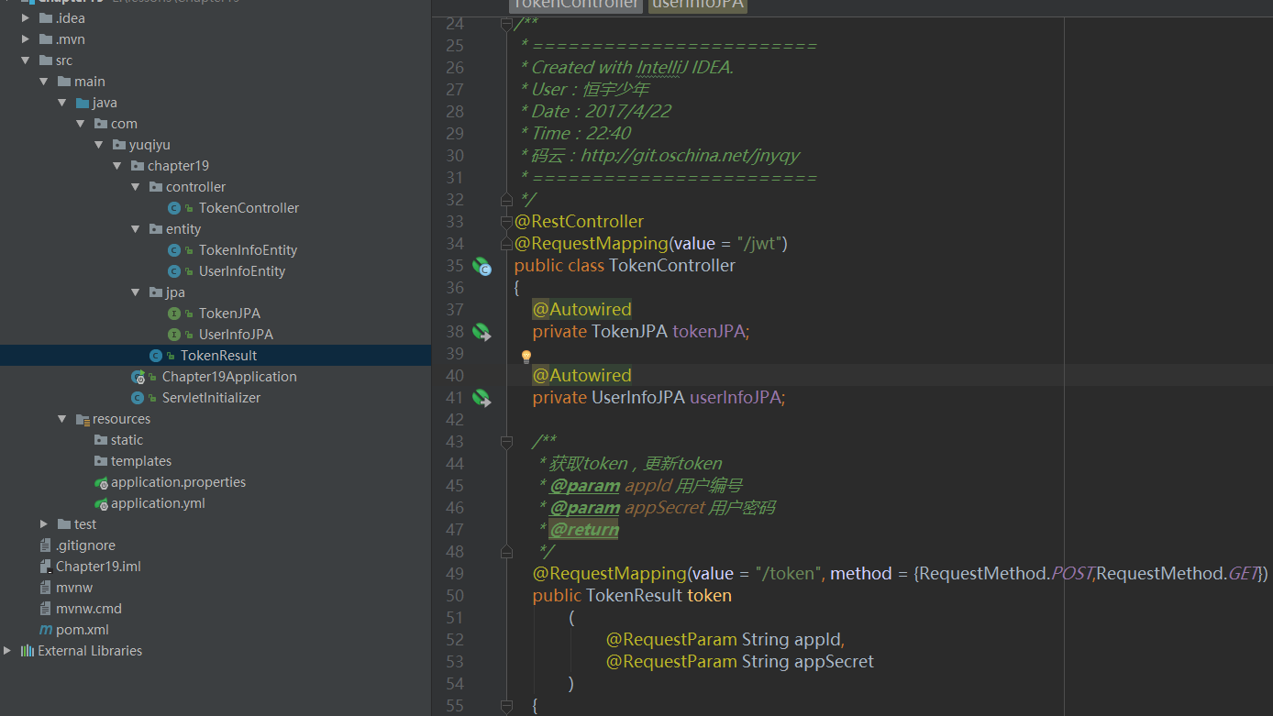Expand the test folder
The height and width of the screenshot is (716, 1273).
tap(44, 524)
